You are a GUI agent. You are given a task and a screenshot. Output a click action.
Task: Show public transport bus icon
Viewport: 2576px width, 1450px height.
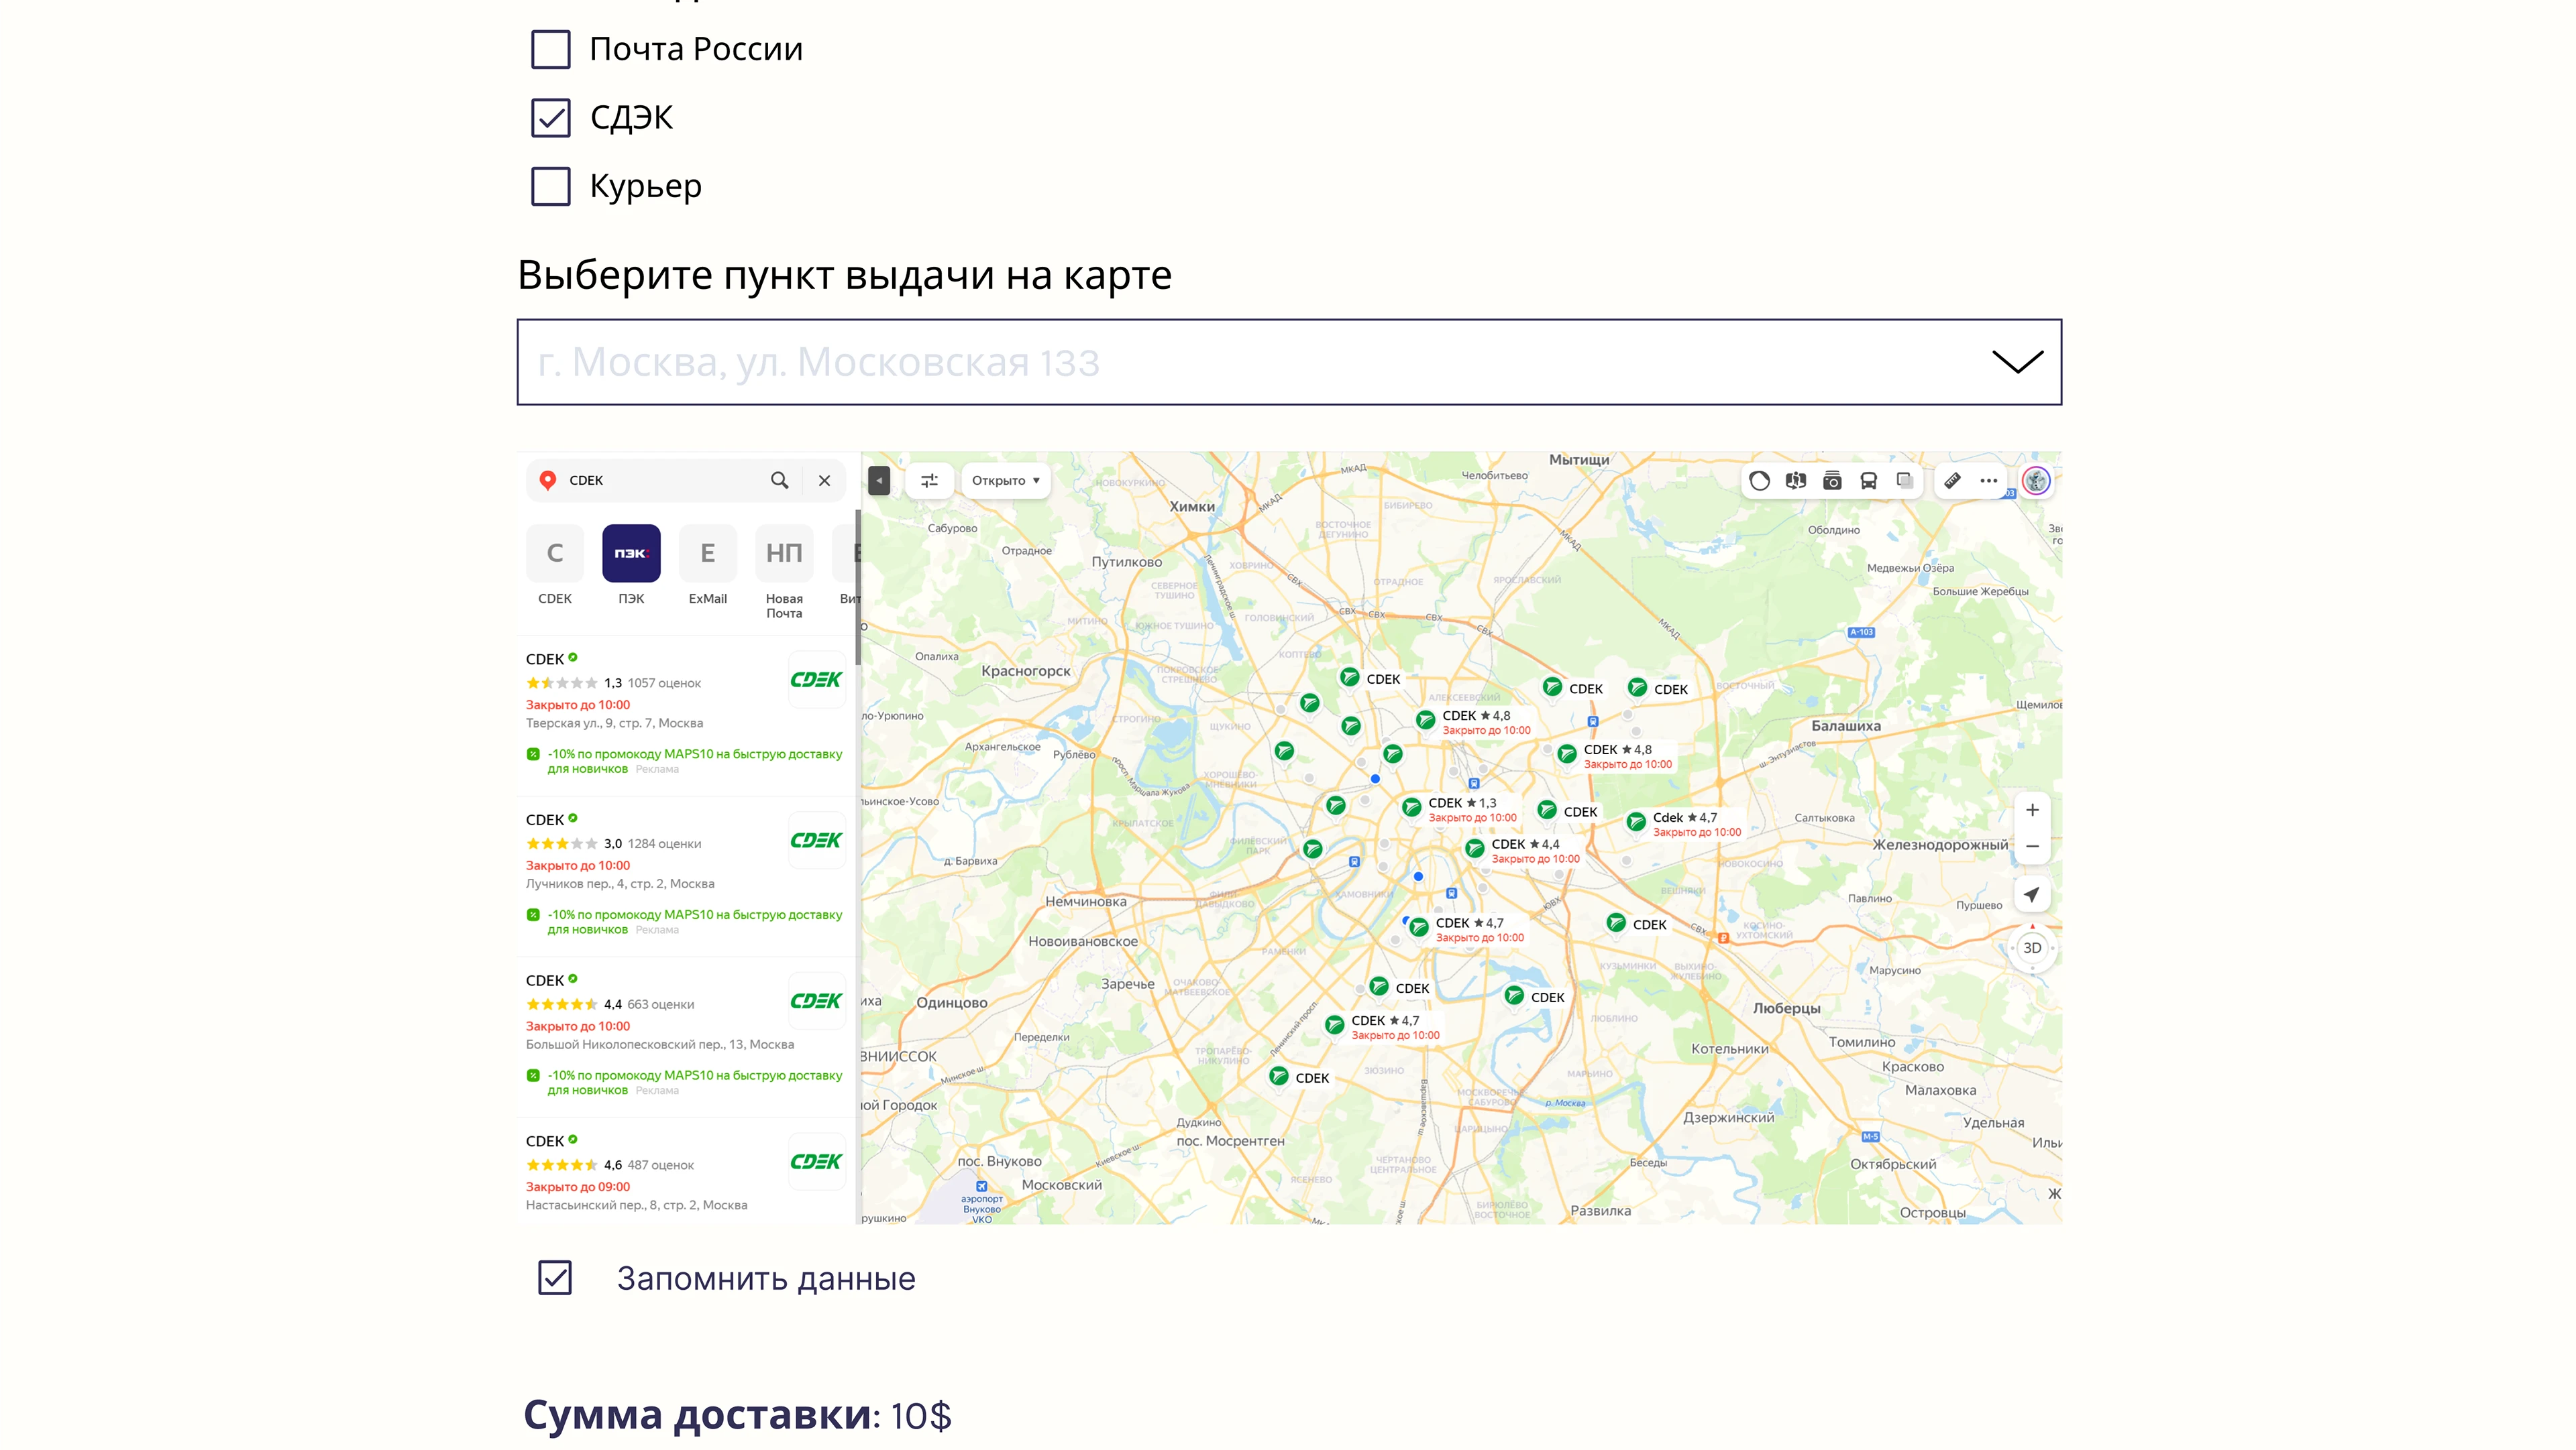coord(1868,481)
